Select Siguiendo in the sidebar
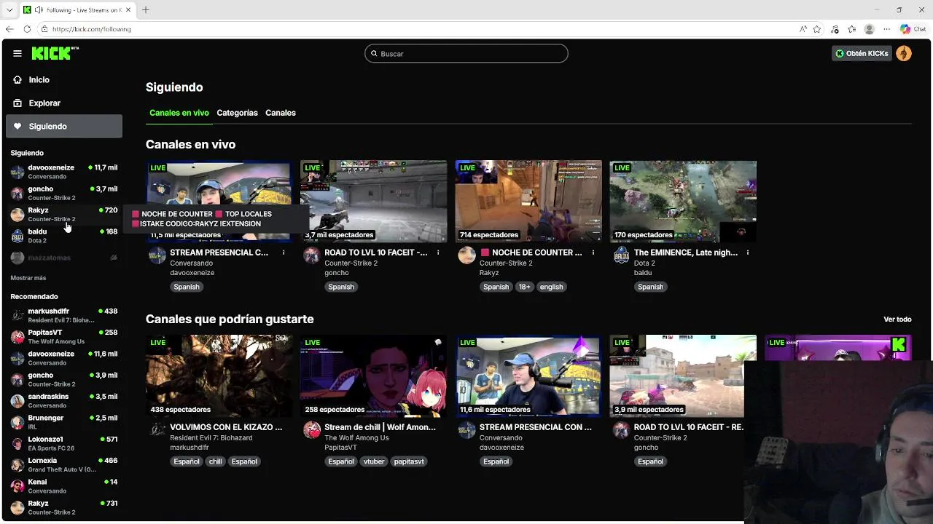 tap(64, 127)
